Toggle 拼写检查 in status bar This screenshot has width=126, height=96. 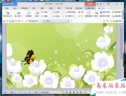(45, 92)
